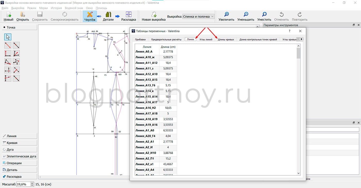Select the triangle point tool
The image size is (361, 188).
(16, 62)
